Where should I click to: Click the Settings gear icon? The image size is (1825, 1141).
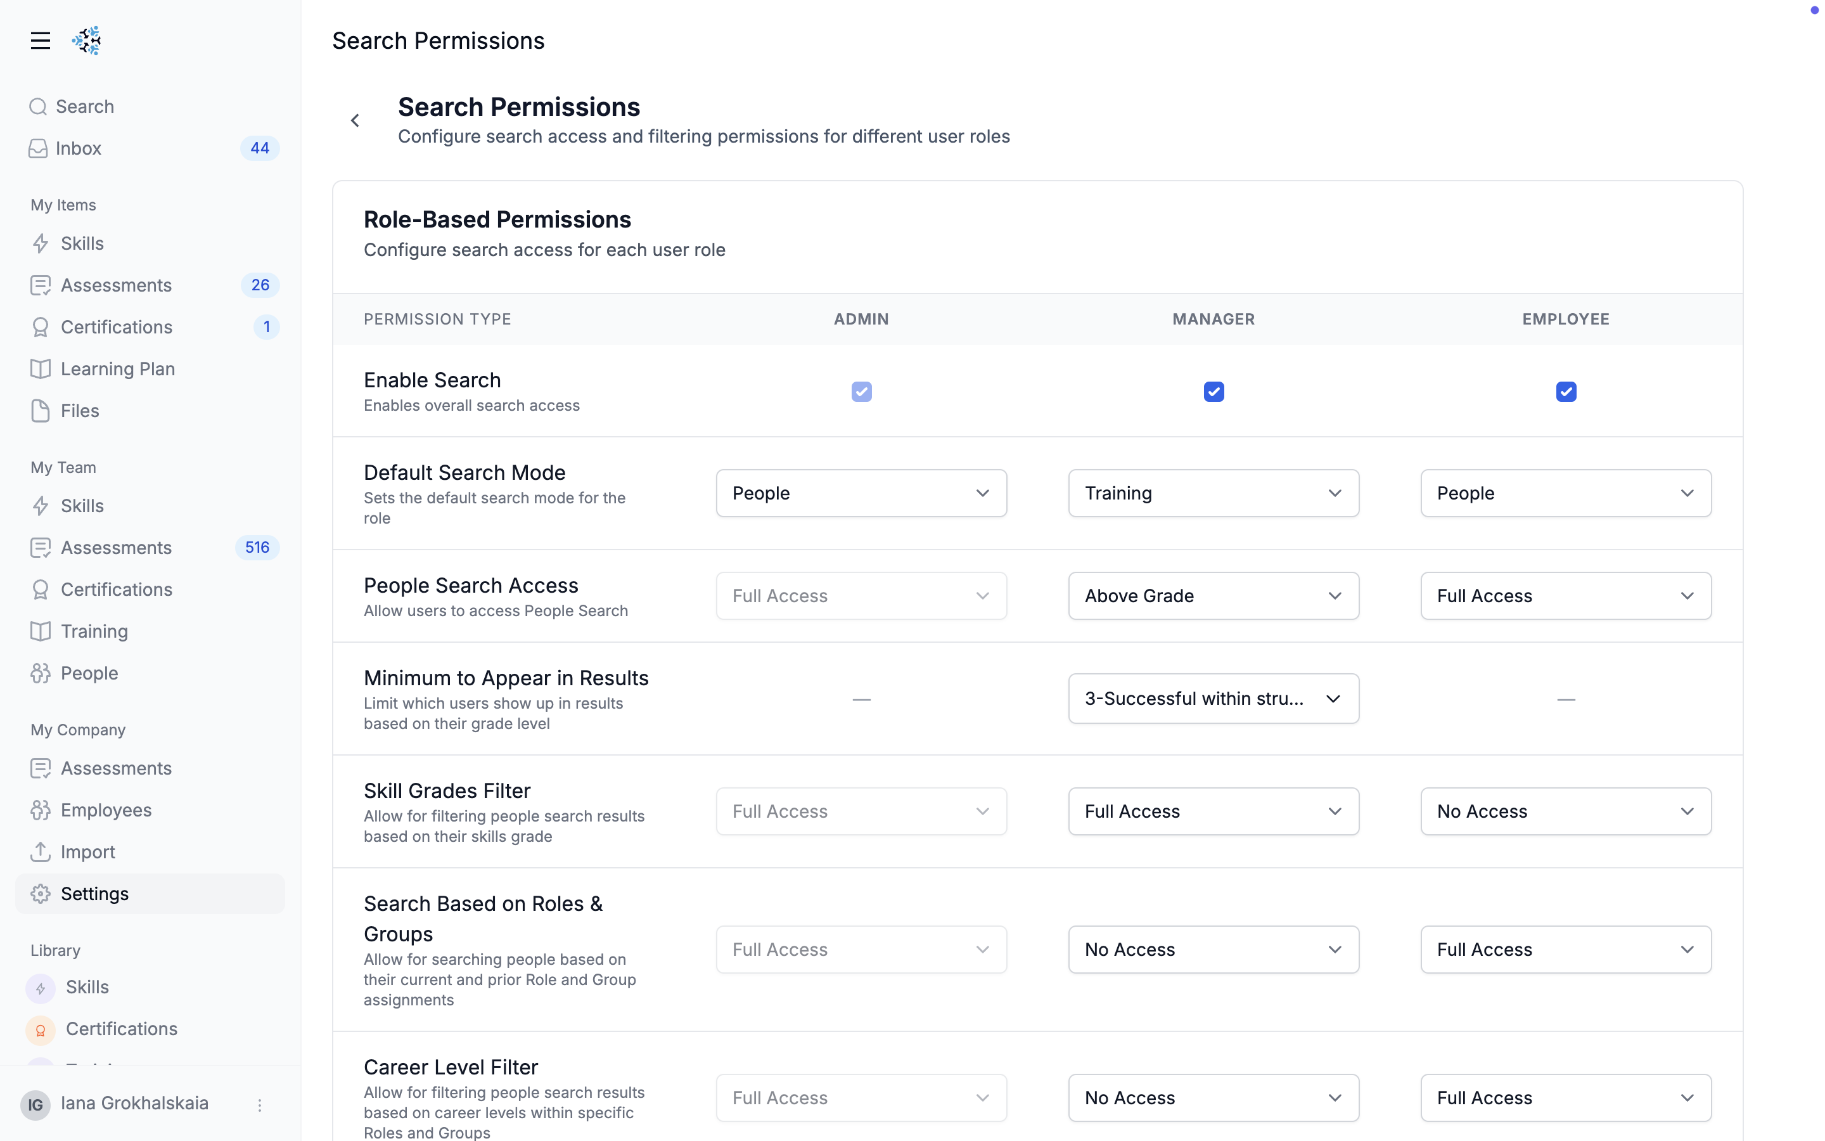(x=41, y=894)
